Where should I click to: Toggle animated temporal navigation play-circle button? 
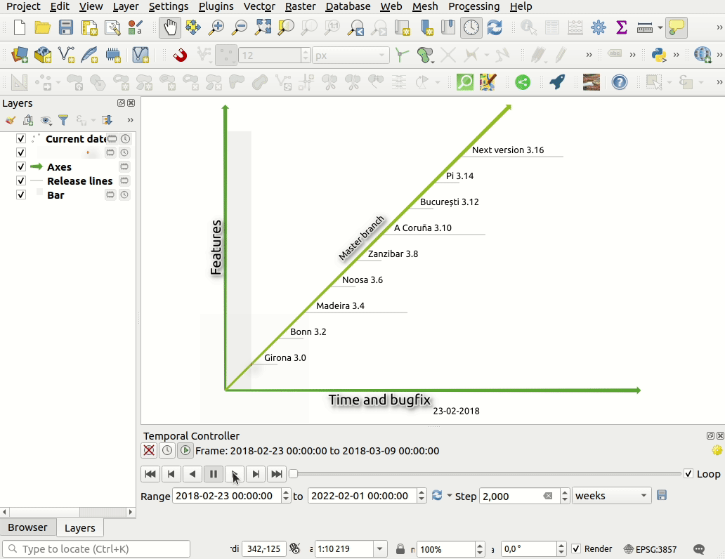tap(185, 450)
